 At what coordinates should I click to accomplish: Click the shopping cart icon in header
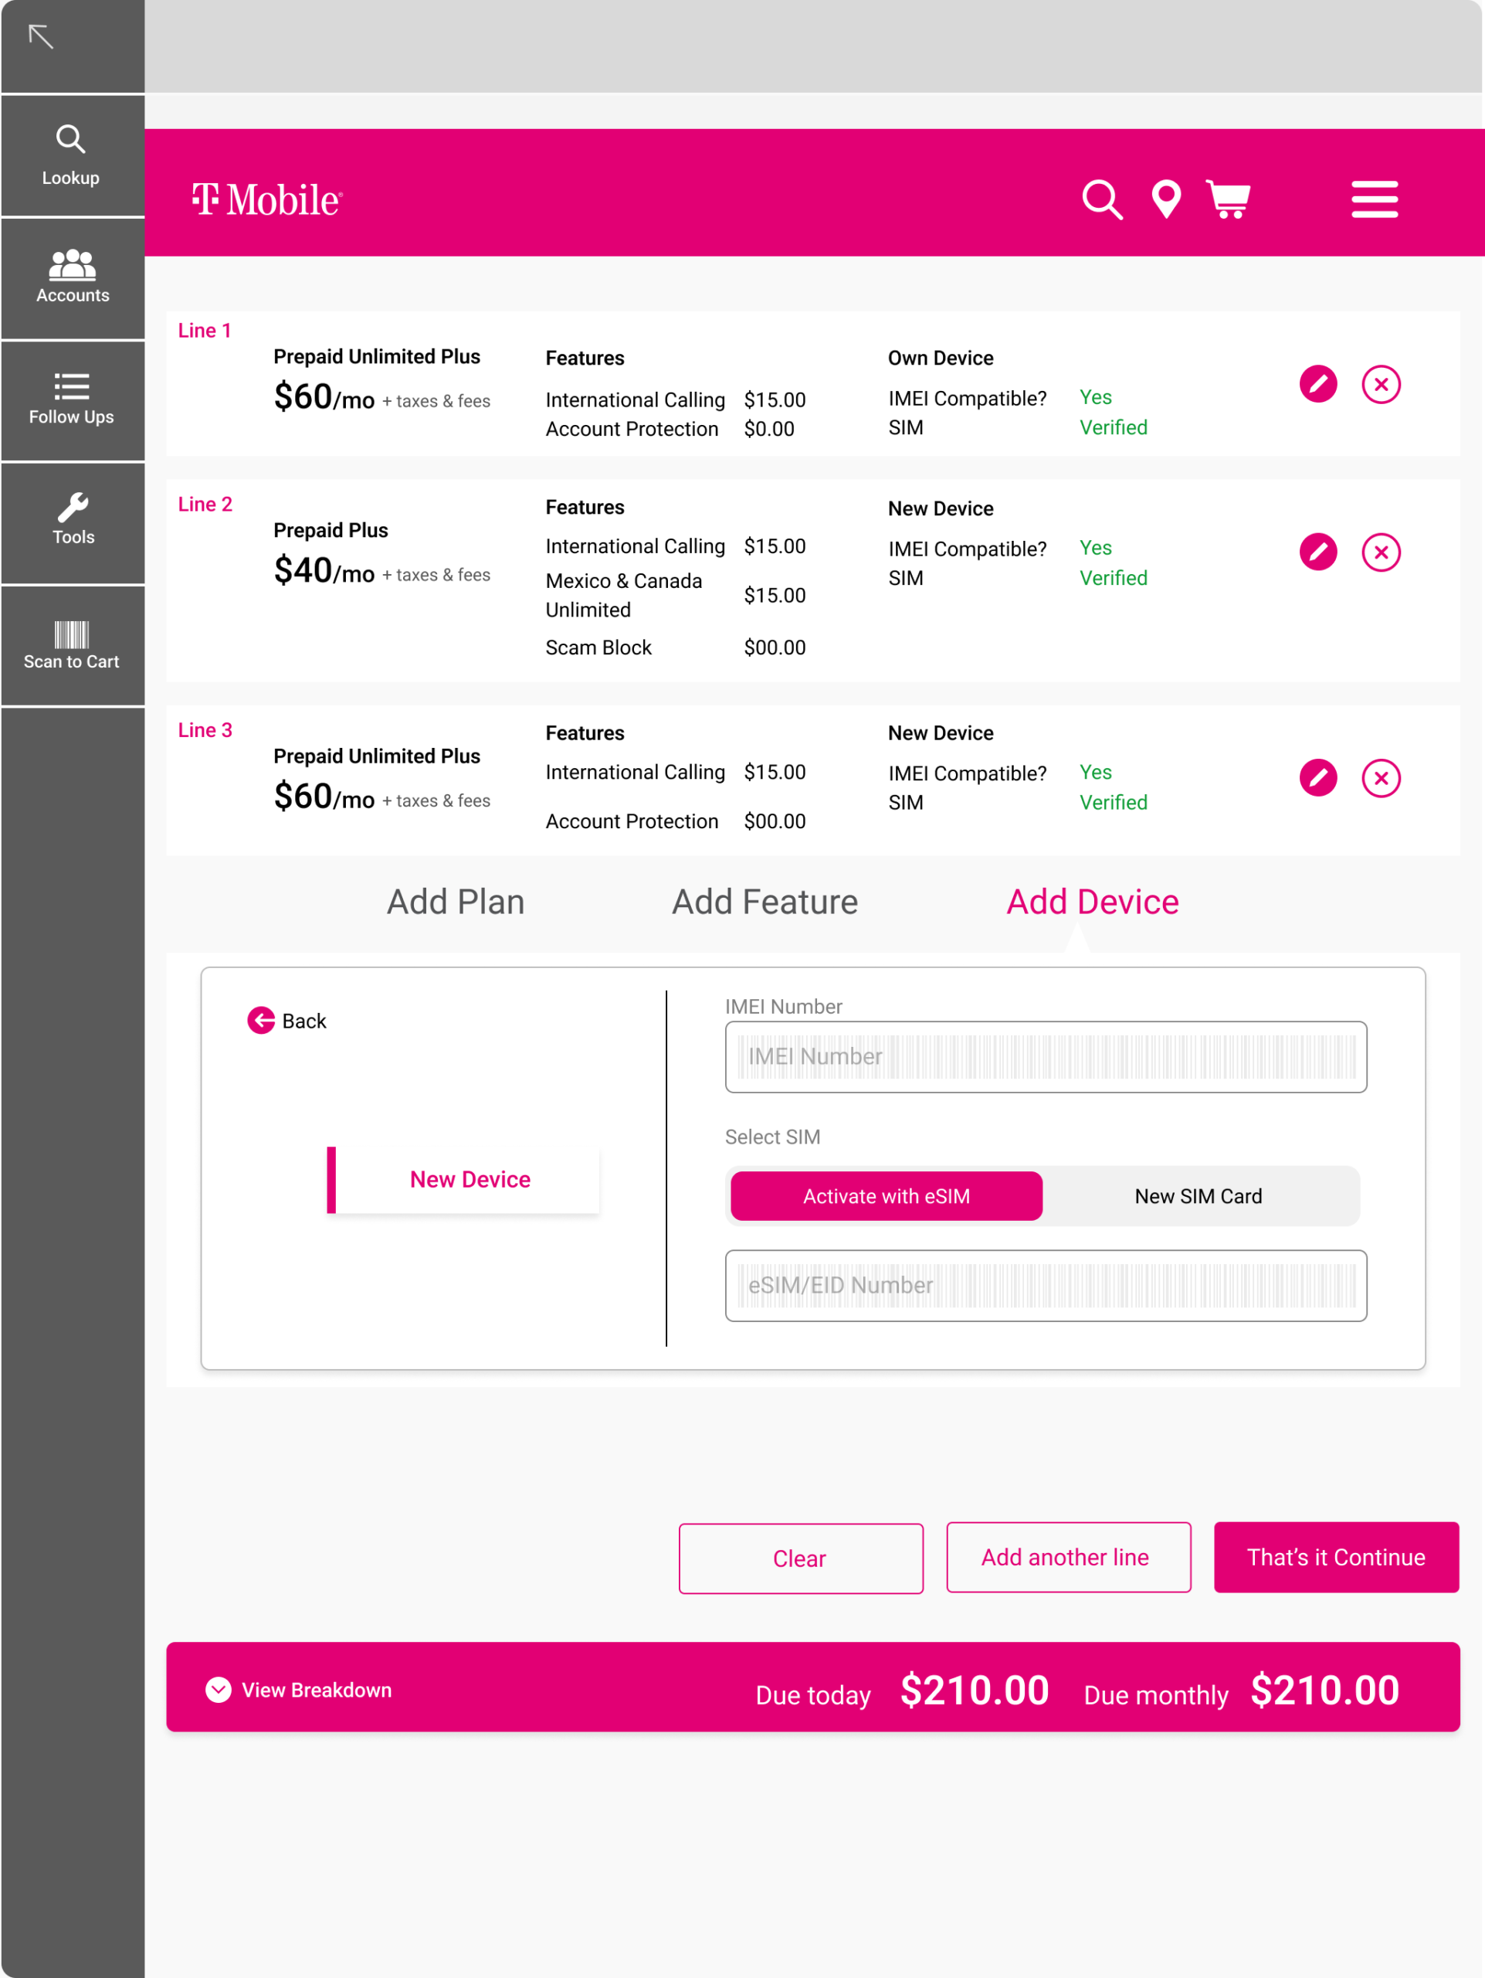1228,199
